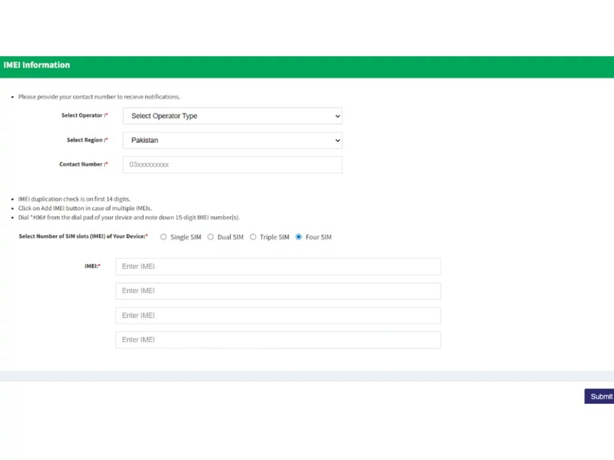Click the IMEI field label
Viewport: 614px width, 460px height.
click(x=92, y=266)
